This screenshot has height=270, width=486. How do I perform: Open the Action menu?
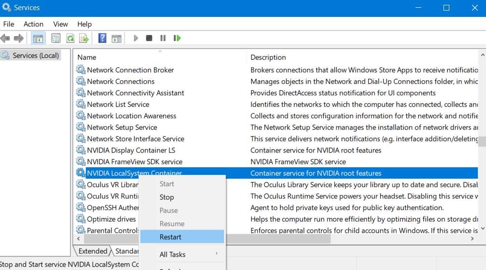[33, 24]
